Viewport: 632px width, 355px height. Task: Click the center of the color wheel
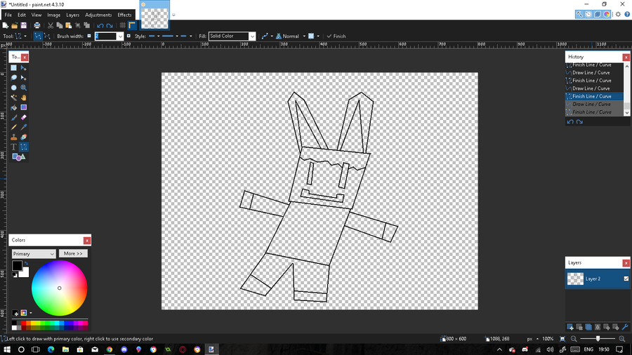59,288
